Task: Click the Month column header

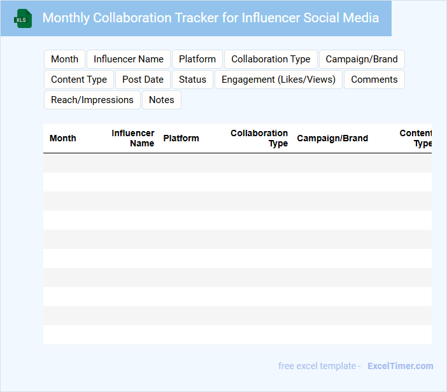Action: 63,138
